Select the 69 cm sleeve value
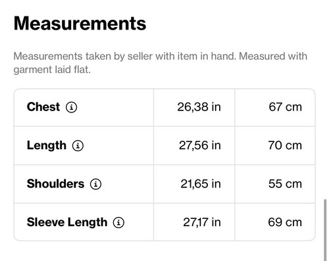Viewport: 329px width, 261px height. pos(285,222)
